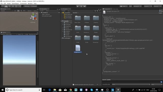Switch to the Hierarchy tab
Image resolution: width=163 pixels, height=92 pixels.
pos(44,9)
